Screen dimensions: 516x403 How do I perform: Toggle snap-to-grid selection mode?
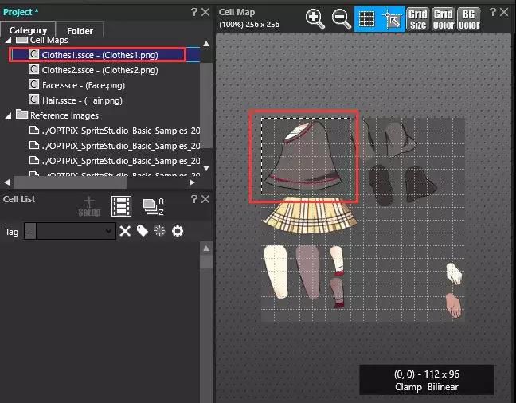393,19
